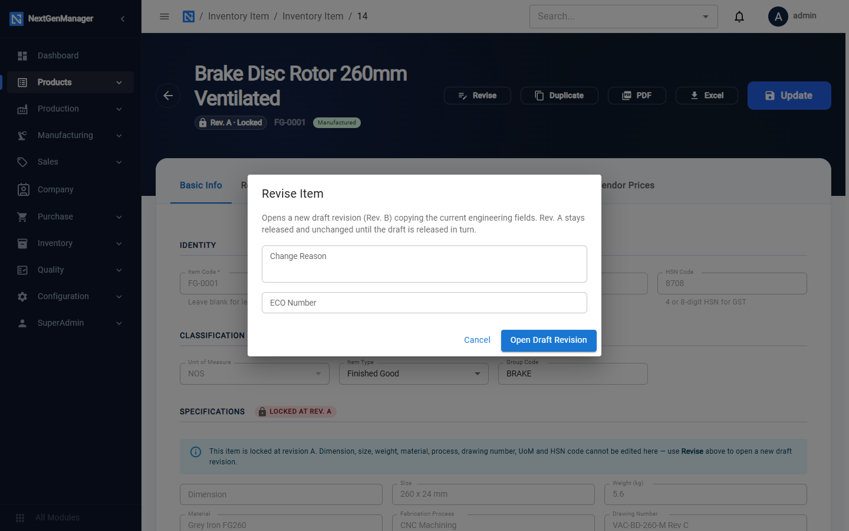The image size is (849, 531).
Task: Click the NextGenManager logo icon in sidebar
Action: (17, 19)
